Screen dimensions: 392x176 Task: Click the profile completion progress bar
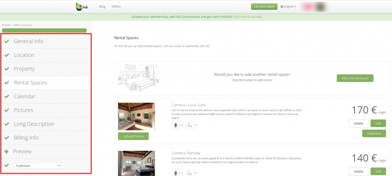click(x=44, y=31)
